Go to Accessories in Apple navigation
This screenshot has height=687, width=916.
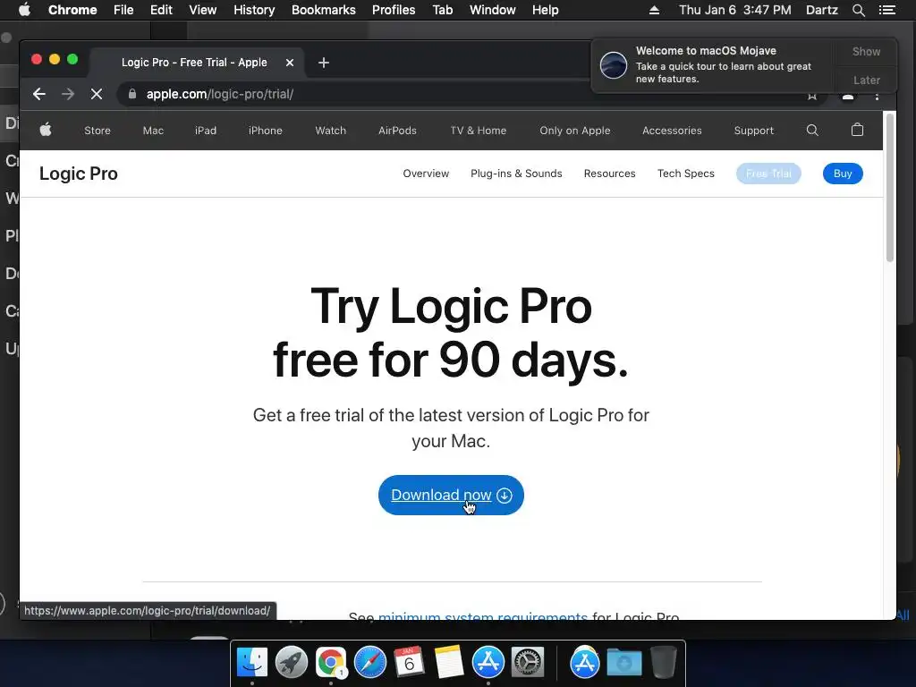(672, 131)
